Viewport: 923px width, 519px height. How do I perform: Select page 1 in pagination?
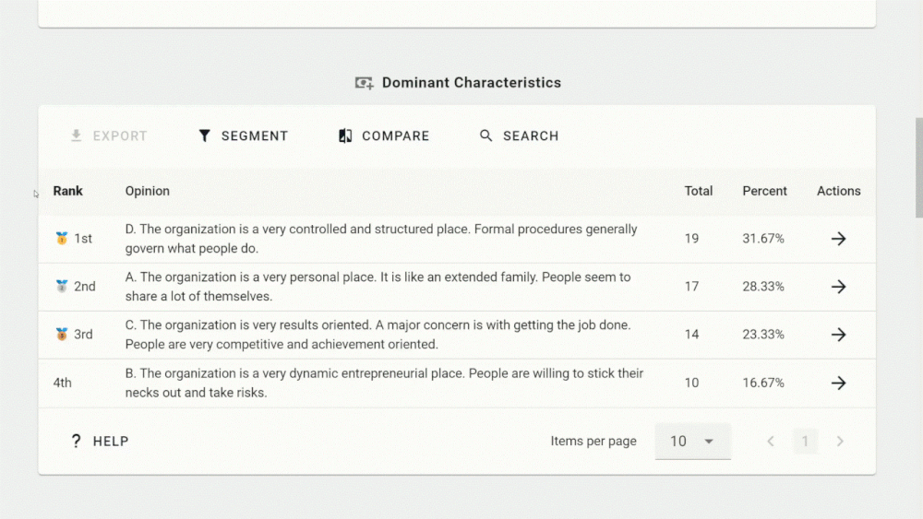pyautogui.click(x=805, y=442)
